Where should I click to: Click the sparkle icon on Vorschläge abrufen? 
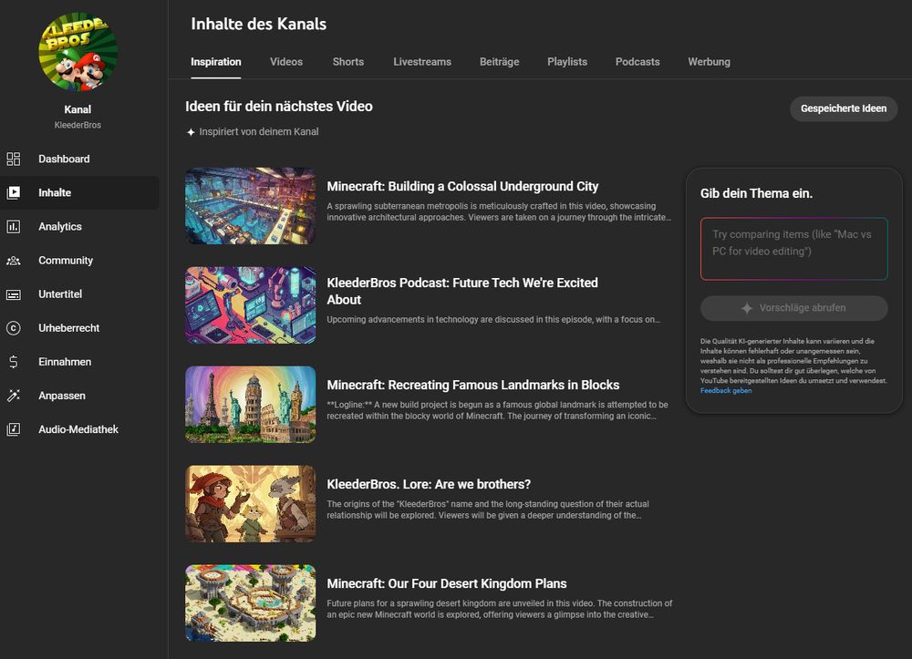pyautogui.click(x=747, y=308)
